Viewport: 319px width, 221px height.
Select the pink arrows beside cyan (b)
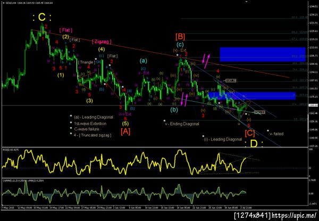pyautogui.click(x=184, y=99)
